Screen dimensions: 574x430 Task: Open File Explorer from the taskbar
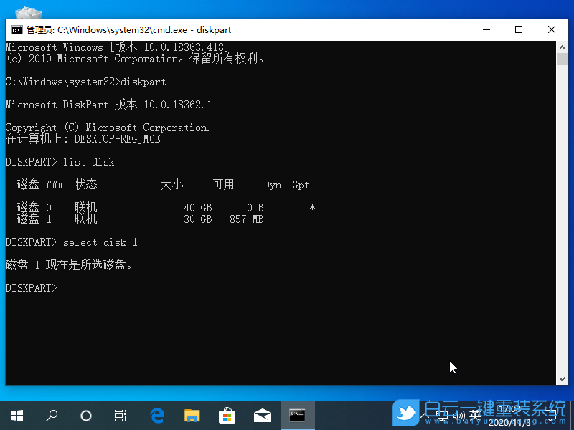coord(192,415)
